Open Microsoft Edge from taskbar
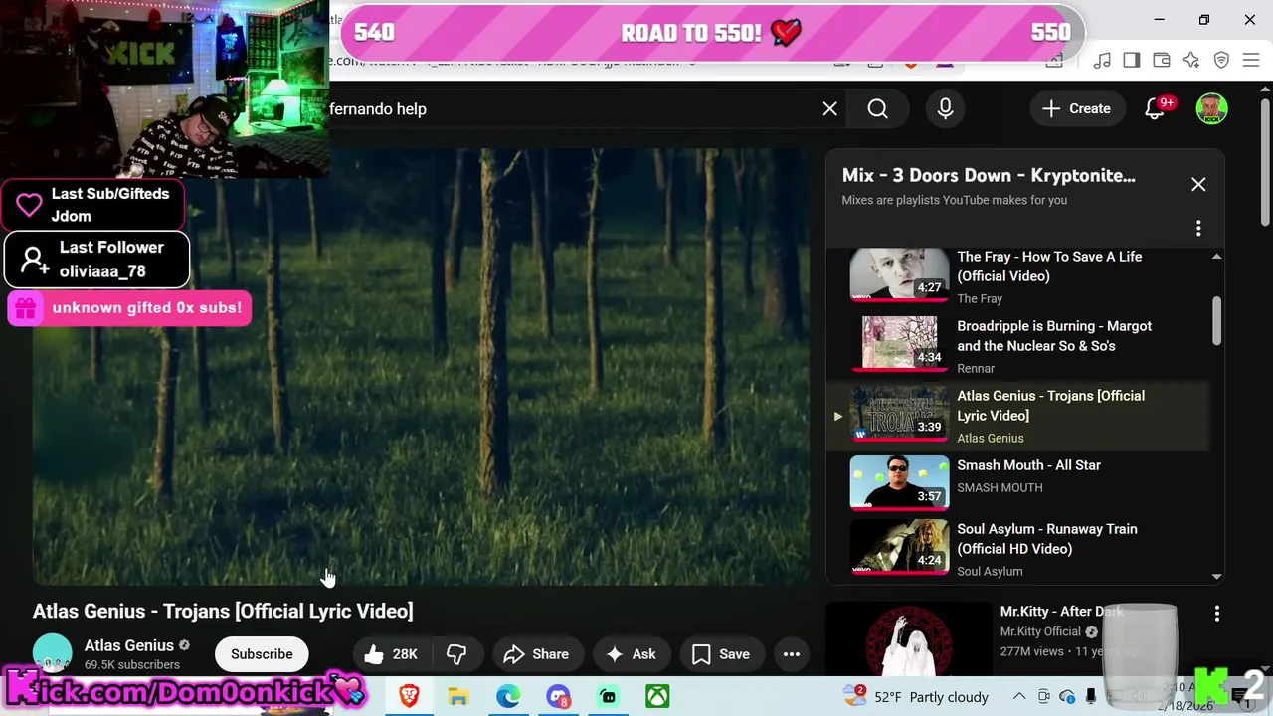Image resolution: width=1273 pixels, height=716 pixels. [508, 696]
